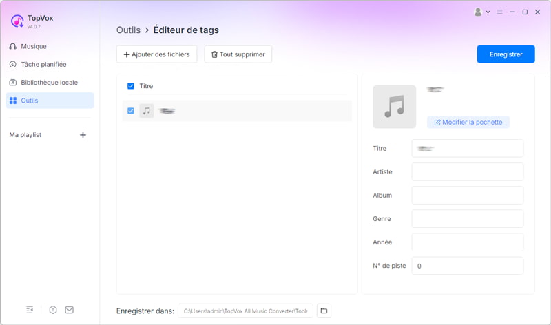The image size is (551, 325).
Task: Click the Artiste input field
Action: 467,172
